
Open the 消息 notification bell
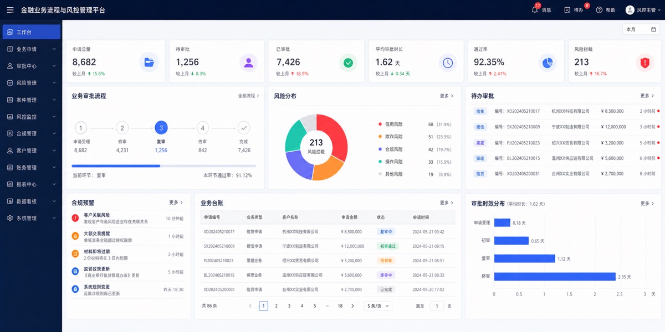click(x=535, y=10)
